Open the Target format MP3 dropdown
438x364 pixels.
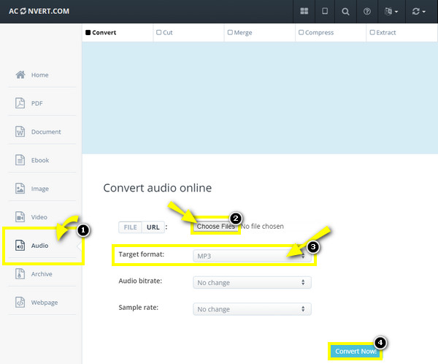coord(252,256)
